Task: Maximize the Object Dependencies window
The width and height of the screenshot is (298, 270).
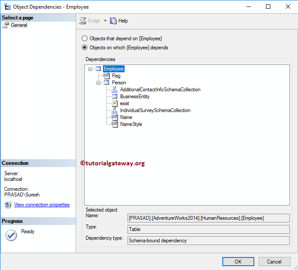Action: [268, 6]
